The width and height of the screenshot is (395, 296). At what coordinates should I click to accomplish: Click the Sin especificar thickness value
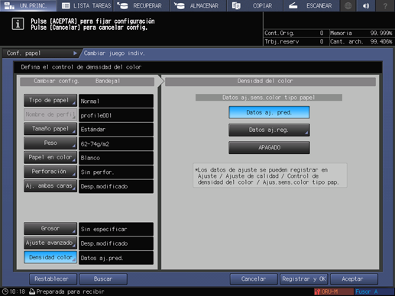coord(116,229)
